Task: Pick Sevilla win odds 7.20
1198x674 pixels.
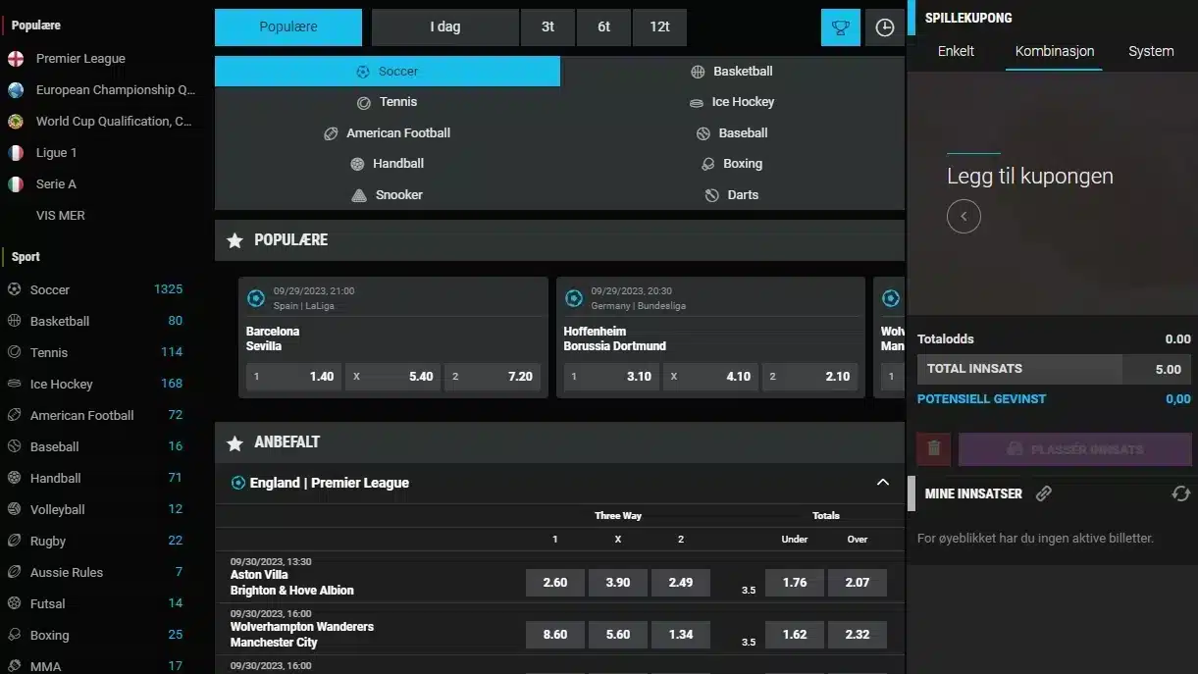Action: [x=493, y=377]
